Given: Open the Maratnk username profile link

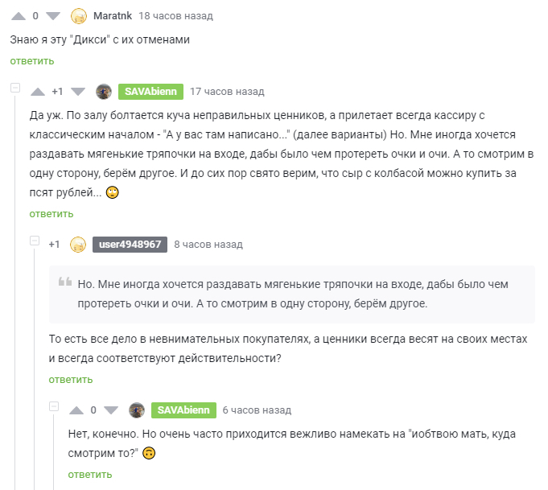Looking at the screenshot, I should 111,16.
